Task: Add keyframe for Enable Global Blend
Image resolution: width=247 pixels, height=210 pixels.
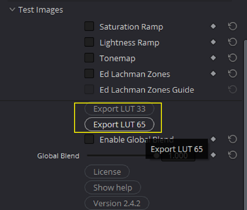Action: (x=213, y=139)
